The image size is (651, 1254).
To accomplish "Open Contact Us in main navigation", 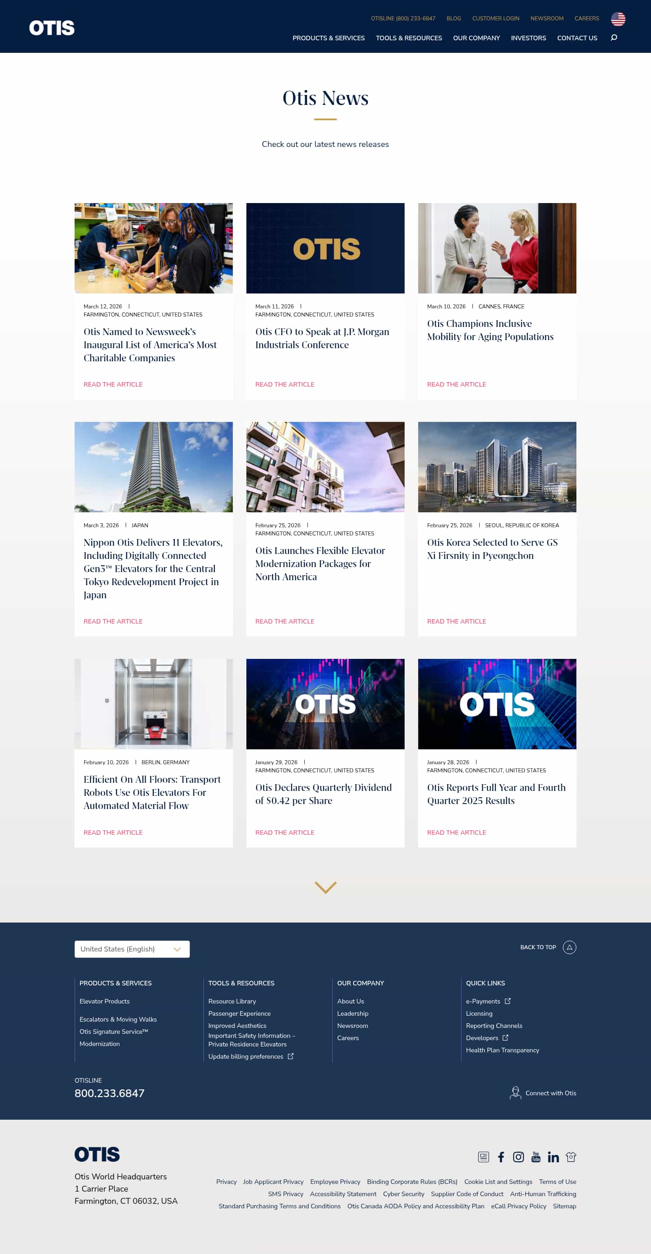I will (x=577, y=38).
